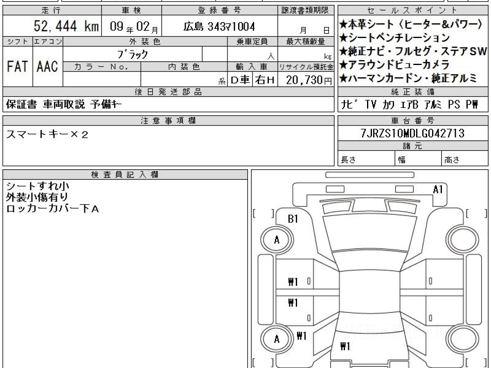This screenshot has width=491, height=368.
Task: Click the 車台番号 header
Action: coord(413,121)
